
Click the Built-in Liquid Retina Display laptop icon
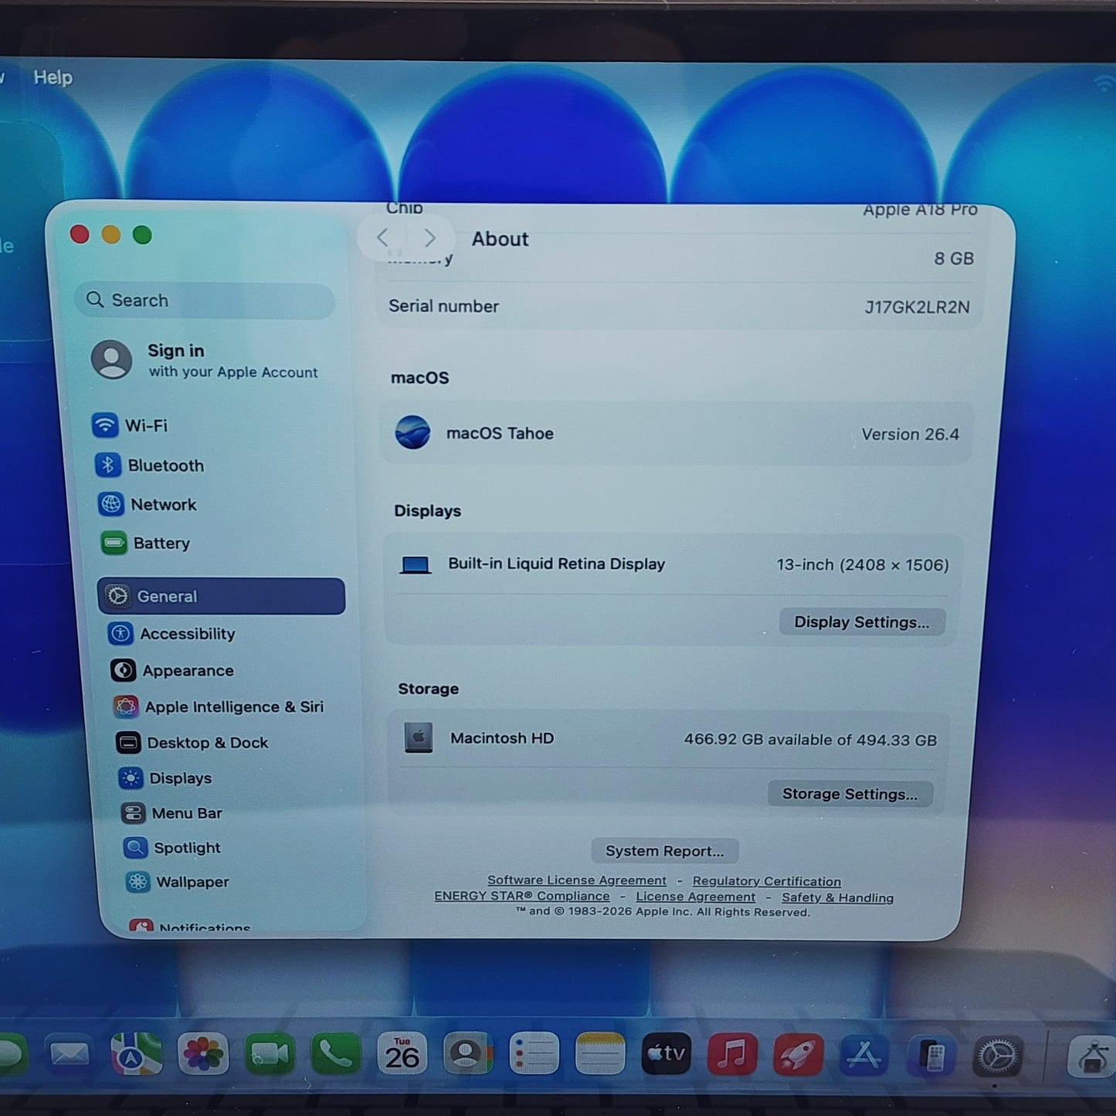pyautogui.click(x=415, y=565)
